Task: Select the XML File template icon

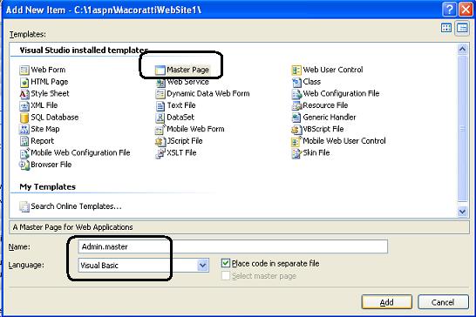Action: [x=24, y=106]
